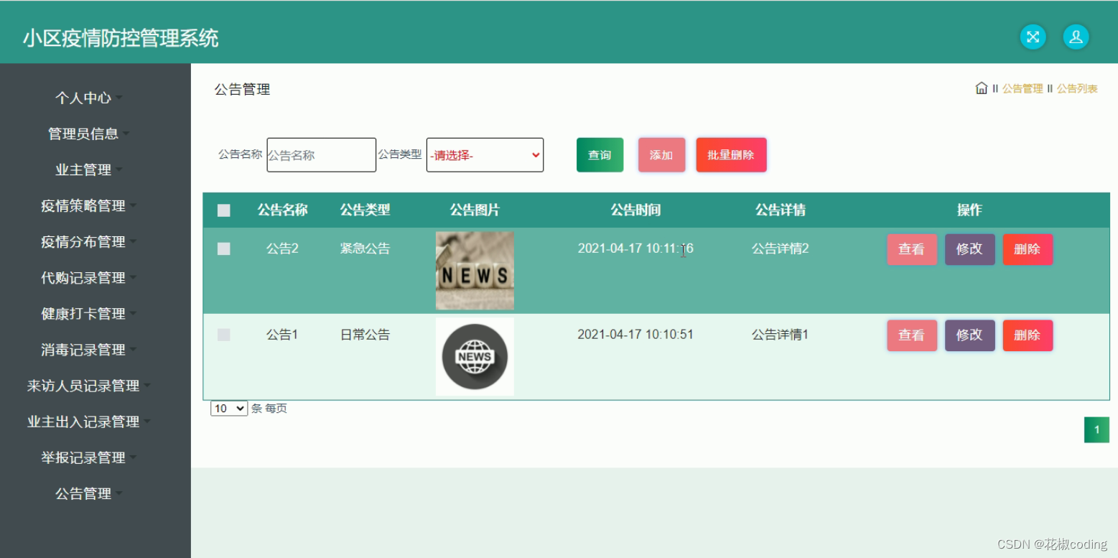Expand 代购记录管理 sidebar menu
Viewport: 1118px width, 558px height.
pyautogui.click(x=88, y=278)
